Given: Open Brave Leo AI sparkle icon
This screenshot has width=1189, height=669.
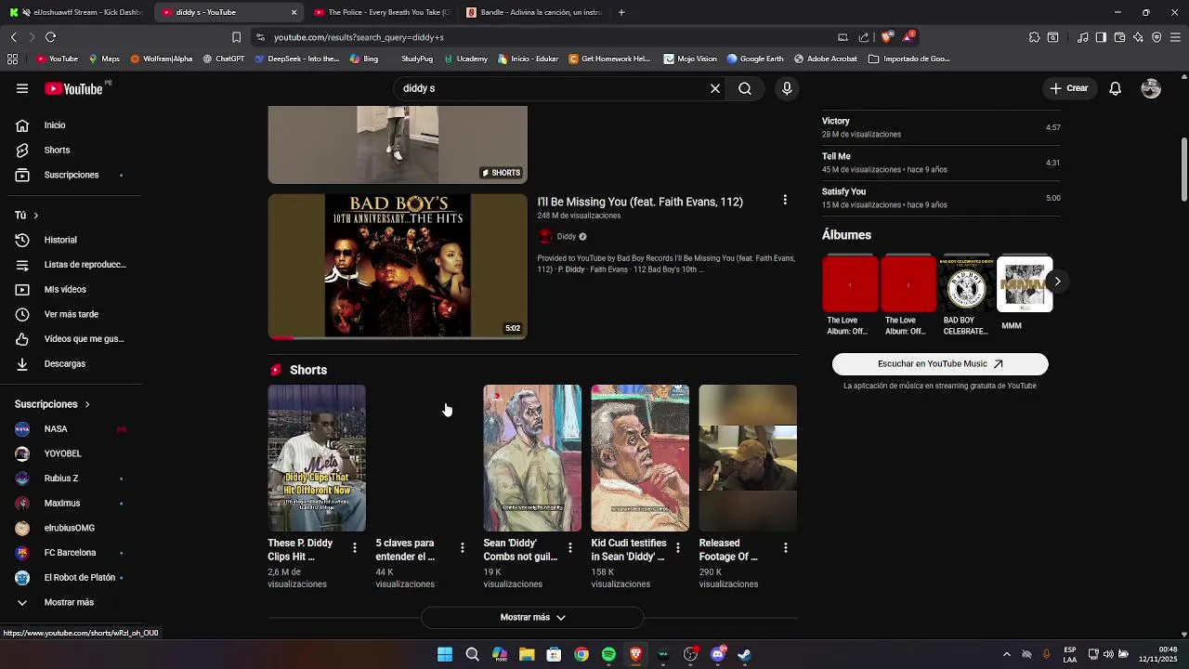Looking at the screenshot, I should 1138,37.
